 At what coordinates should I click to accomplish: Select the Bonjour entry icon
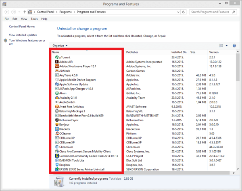pyautogui.click(x=56, y=125)
